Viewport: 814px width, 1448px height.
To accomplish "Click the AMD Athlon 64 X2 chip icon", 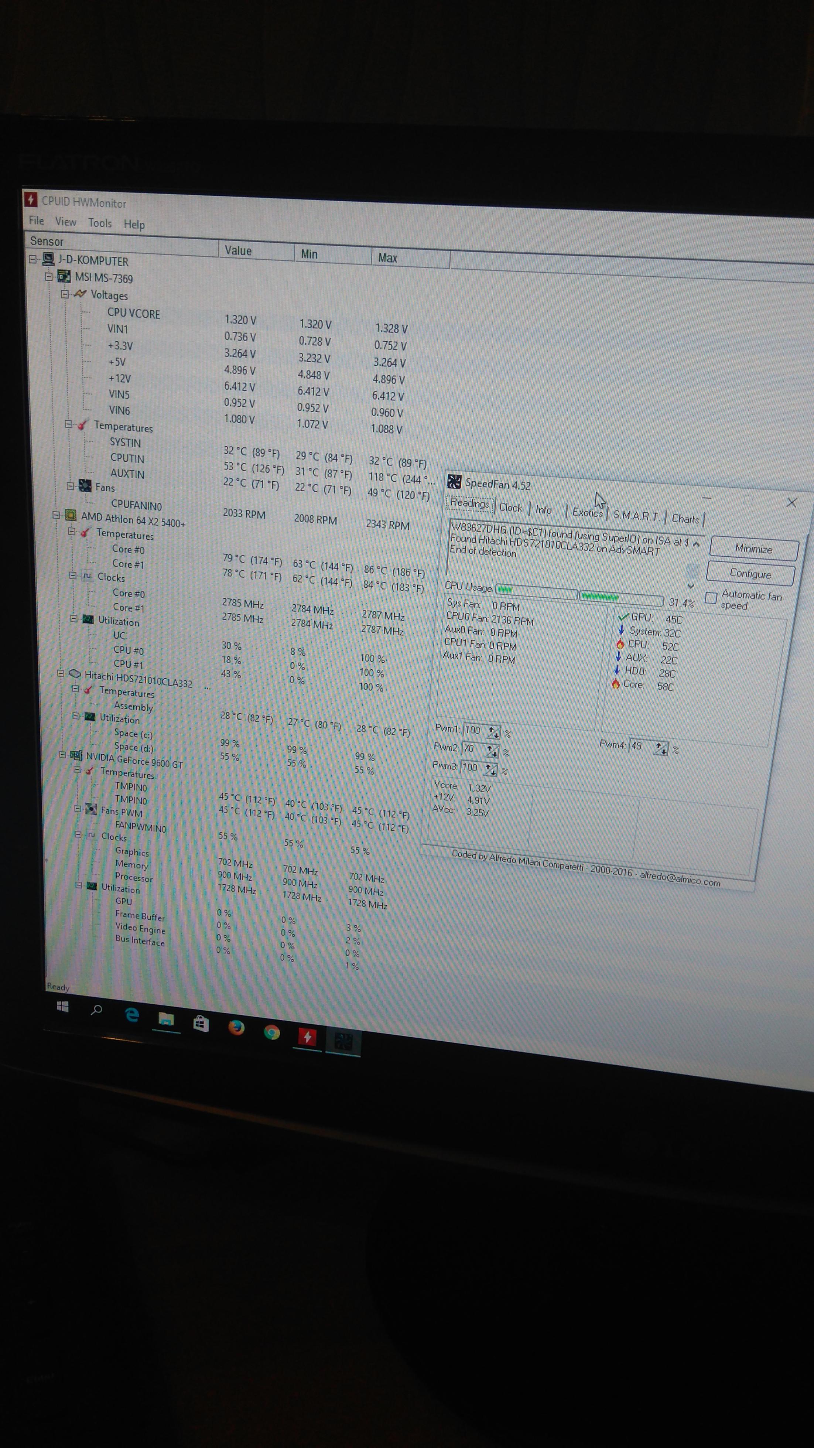I will [x=71, y=515].
